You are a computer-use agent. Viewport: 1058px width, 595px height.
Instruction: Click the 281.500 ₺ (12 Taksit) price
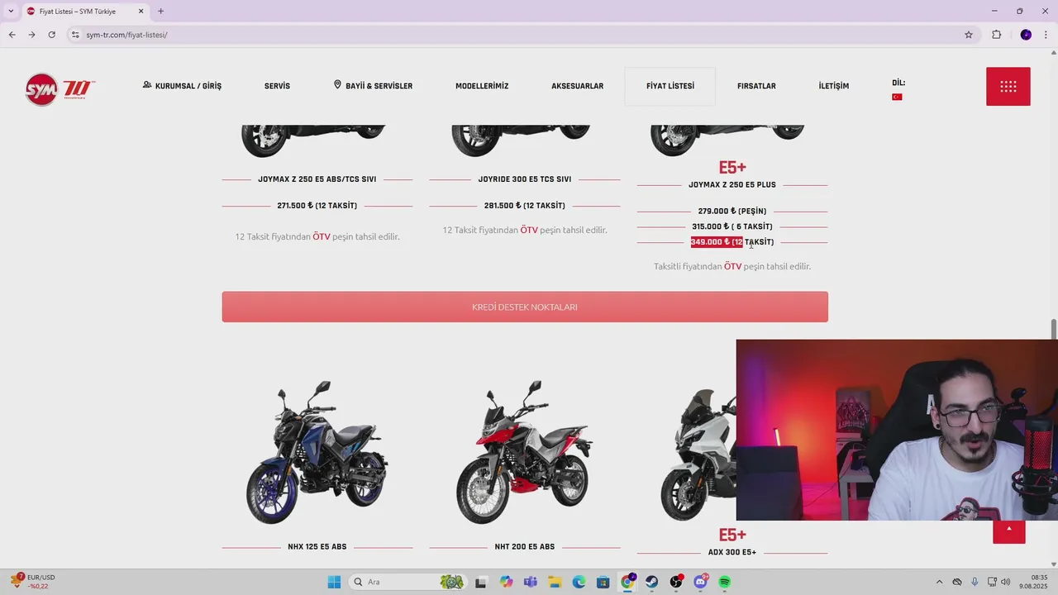[524, 206]
